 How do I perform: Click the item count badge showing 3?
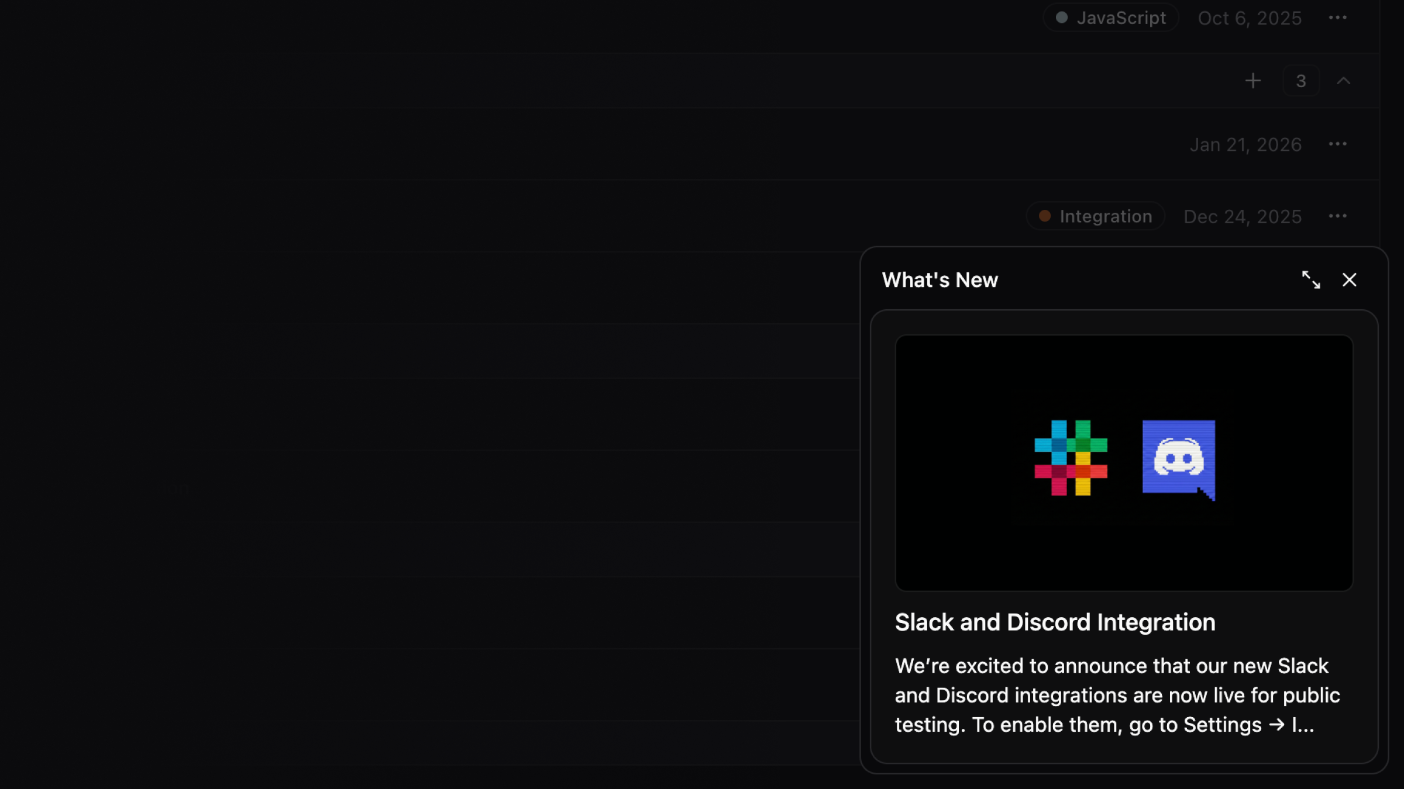click(x=1300, y=81)
